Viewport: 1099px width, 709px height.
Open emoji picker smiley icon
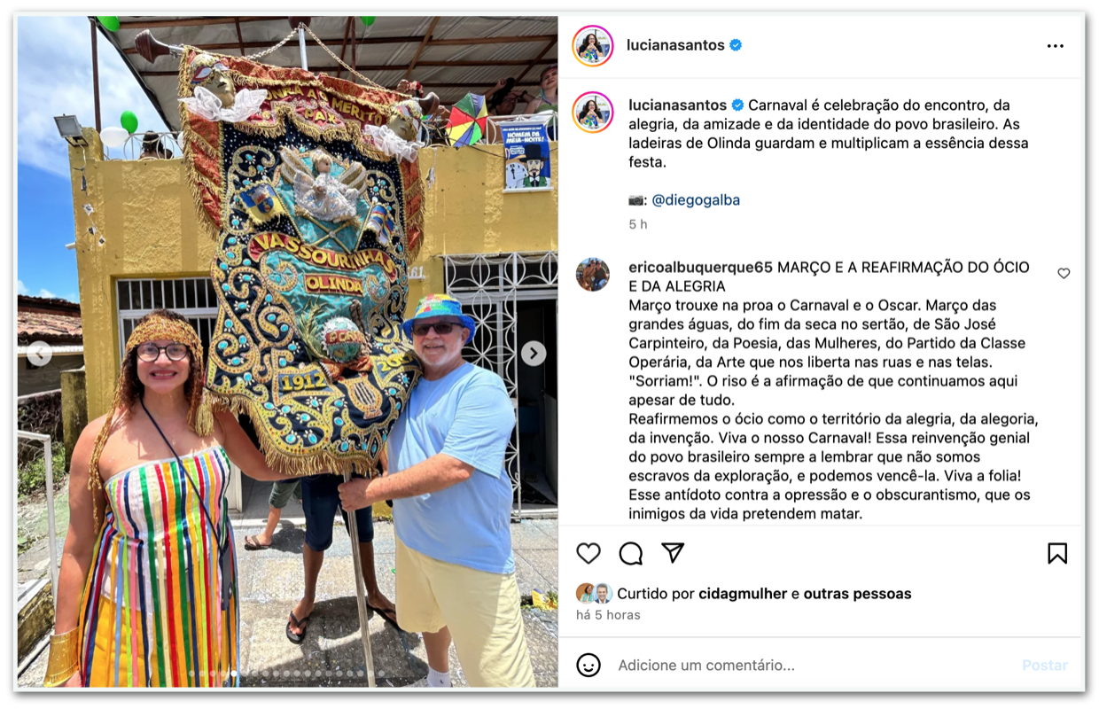coord(588,665)
